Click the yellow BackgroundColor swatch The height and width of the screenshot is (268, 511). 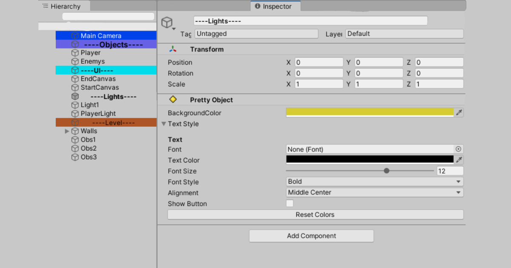point(370,112)
